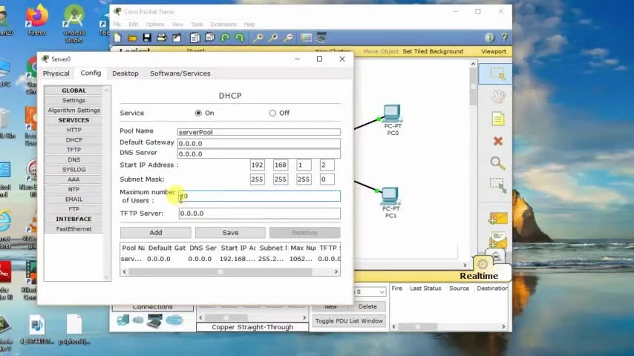Image resolution: width=634 pixels, height=356 pixels.
Task: Open a file via the folder icon
Action: (132, 38)
